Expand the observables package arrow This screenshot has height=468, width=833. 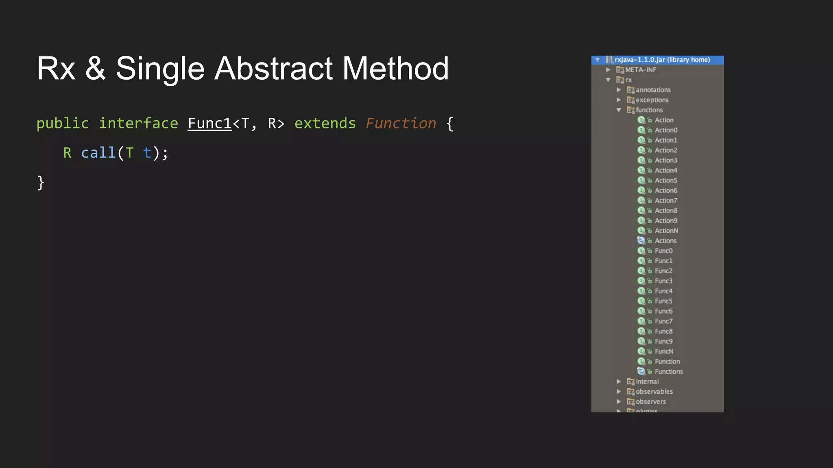pos(619,392)
